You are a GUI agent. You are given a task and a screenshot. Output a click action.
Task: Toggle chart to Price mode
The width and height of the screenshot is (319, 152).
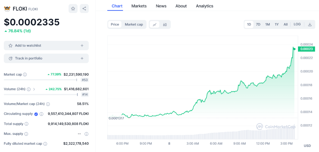coord(115,25)
